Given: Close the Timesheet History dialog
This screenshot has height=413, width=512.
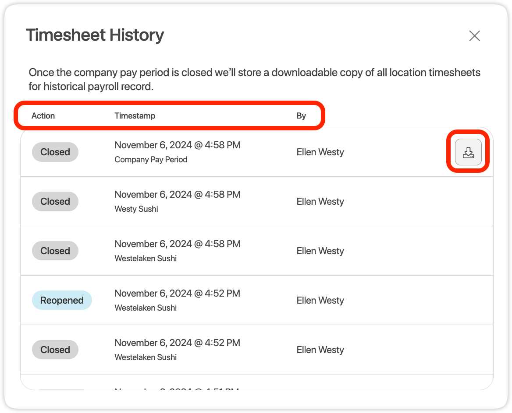Looking at the screenshot, I should coord(475,36).
